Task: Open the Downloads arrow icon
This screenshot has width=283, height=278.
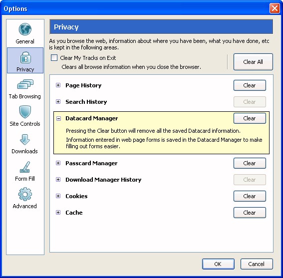Action: pyautogui.click(x=25, y=140)
